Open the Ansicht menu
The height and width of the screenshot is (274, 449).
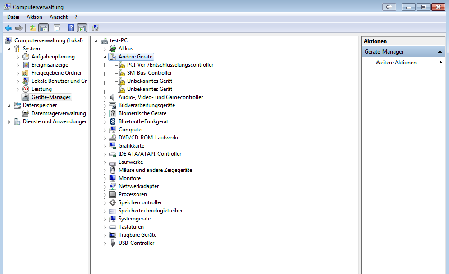pos(59,17)
